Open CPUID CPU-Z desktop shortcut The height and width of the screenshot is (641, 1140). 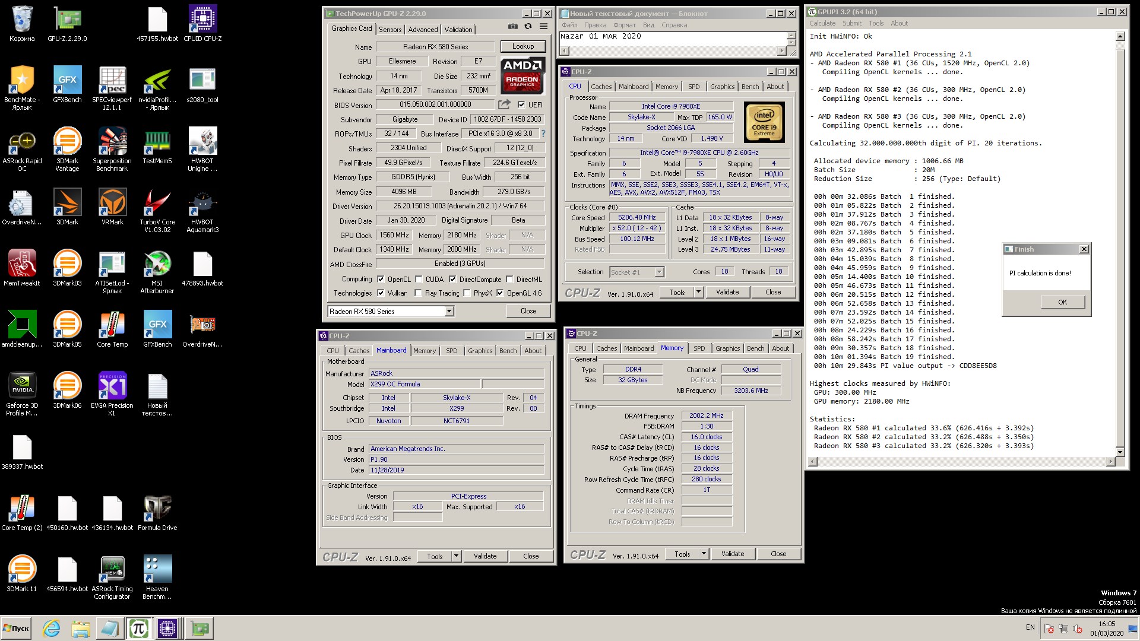202,24
